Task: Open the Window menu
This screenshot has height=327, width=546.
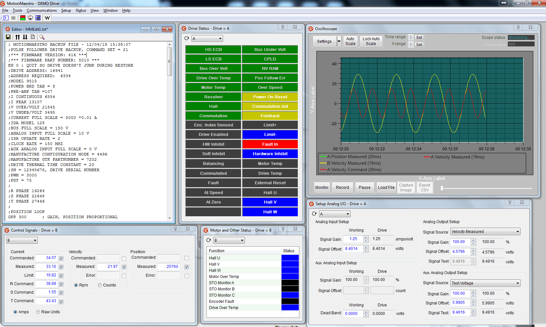Action: click(x=111, y=10)
